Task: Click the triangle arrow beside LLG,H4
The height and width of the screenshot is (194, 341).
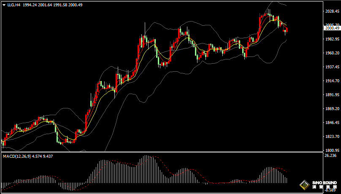Action: (4, 5)
